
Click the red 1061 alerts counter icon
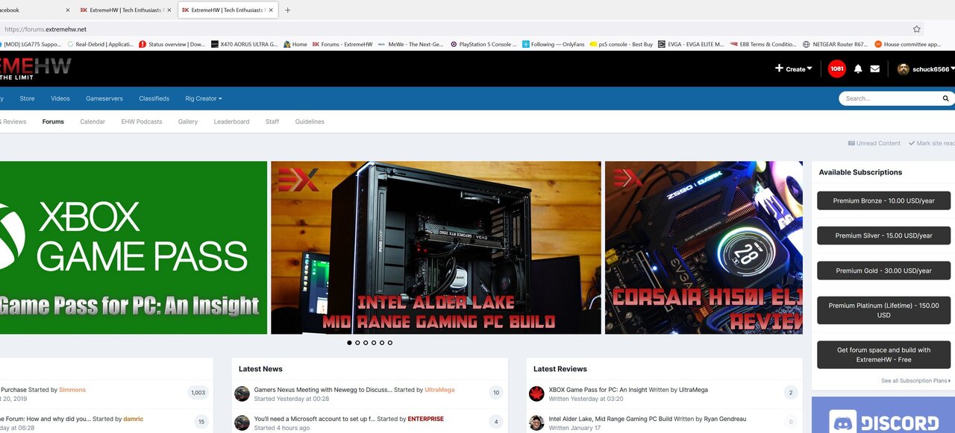click(x=836, y=69)
